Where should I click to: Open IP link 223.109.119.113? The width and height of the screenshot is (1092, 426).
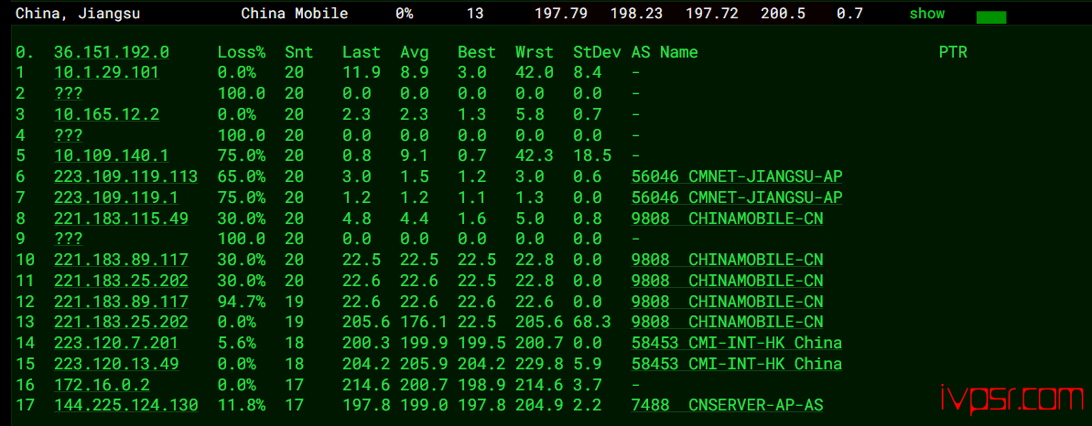(x=125, y=176)
